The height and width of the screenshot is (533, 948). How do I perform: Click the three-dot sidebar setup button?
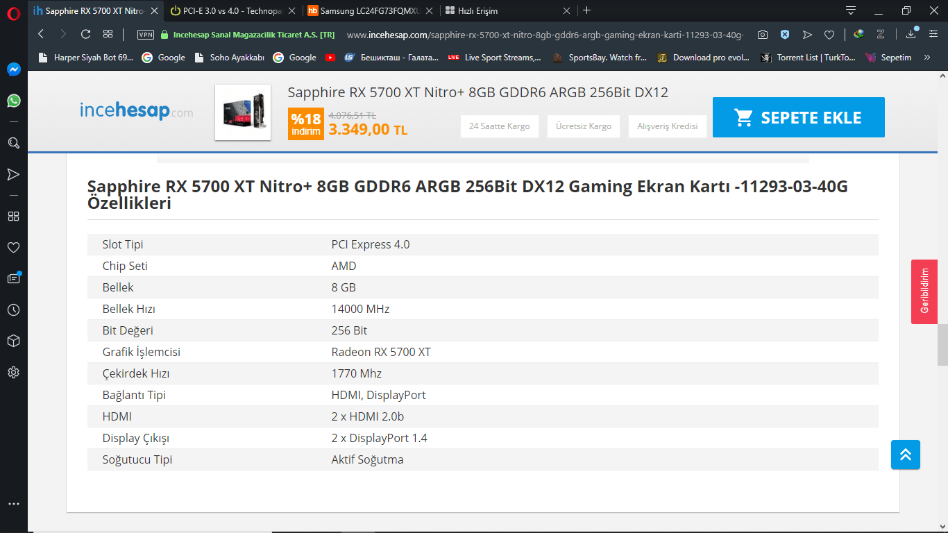click(x=14, y=504)
